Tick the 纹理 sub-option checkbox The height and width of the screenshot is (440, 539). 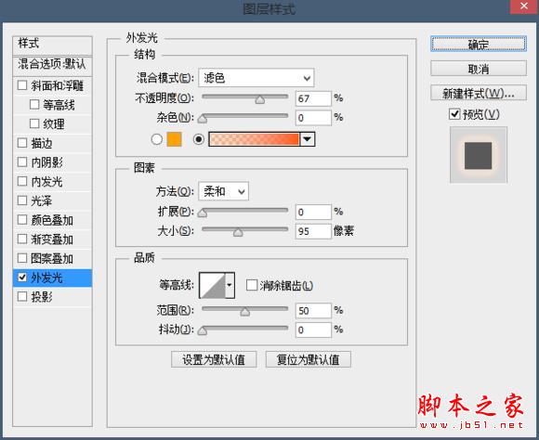click(x=34, y=123)
